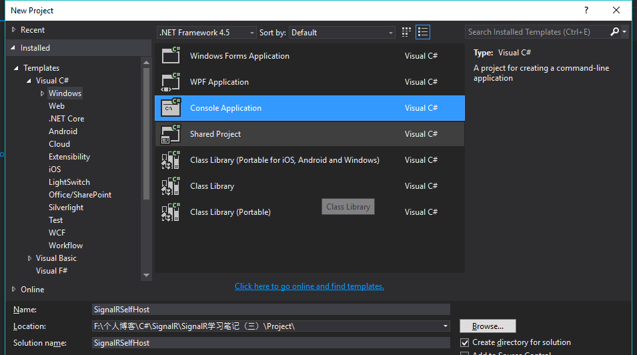Select the Test template category
637x355 pixels.
(x=55, y=220)
